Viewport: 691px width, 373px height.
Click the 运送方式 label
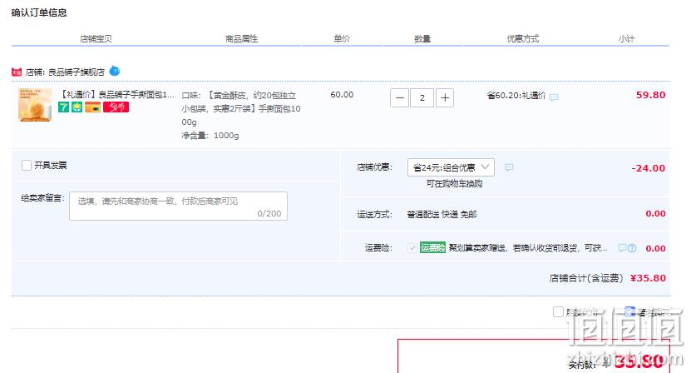[x=374, y=215]
